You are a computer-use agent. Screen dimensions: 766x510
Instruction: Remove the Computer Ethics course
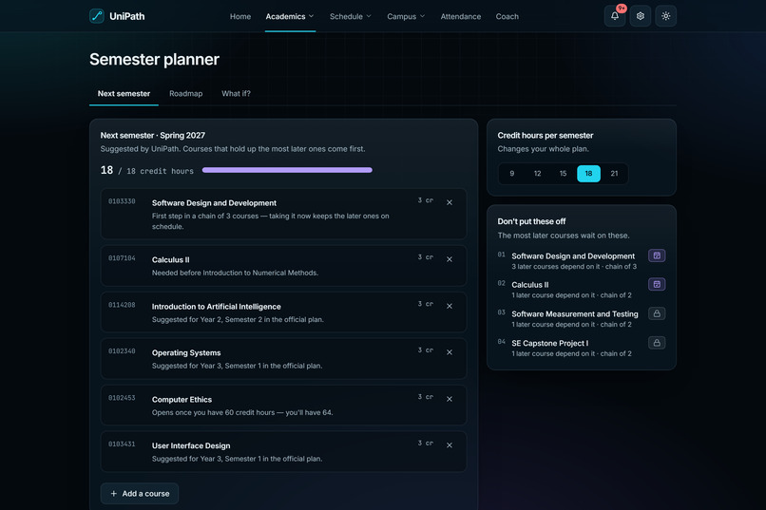tap(449, 399)
